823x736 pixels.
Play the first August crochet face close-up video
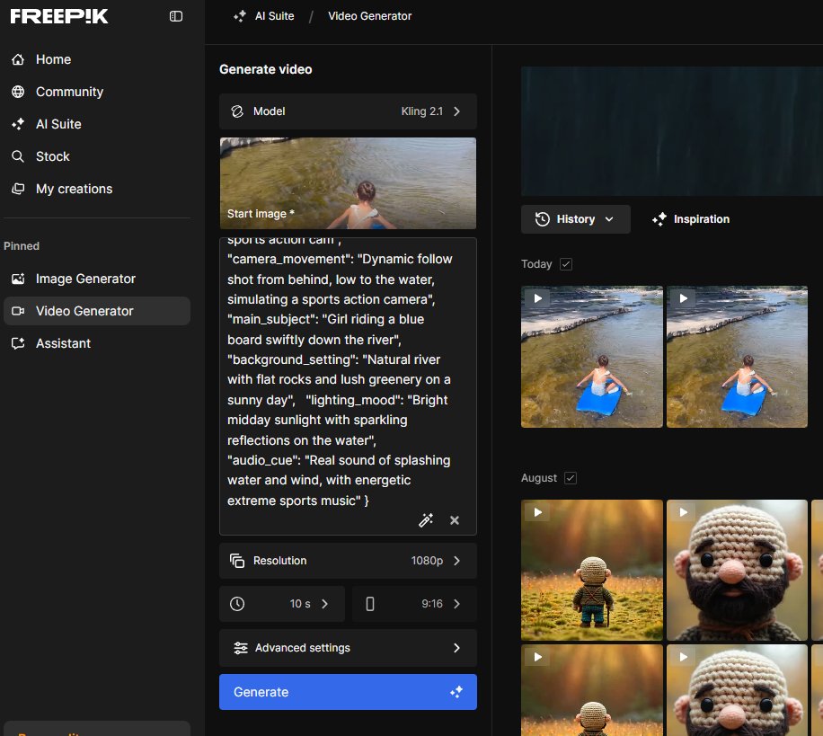(684, 512)
